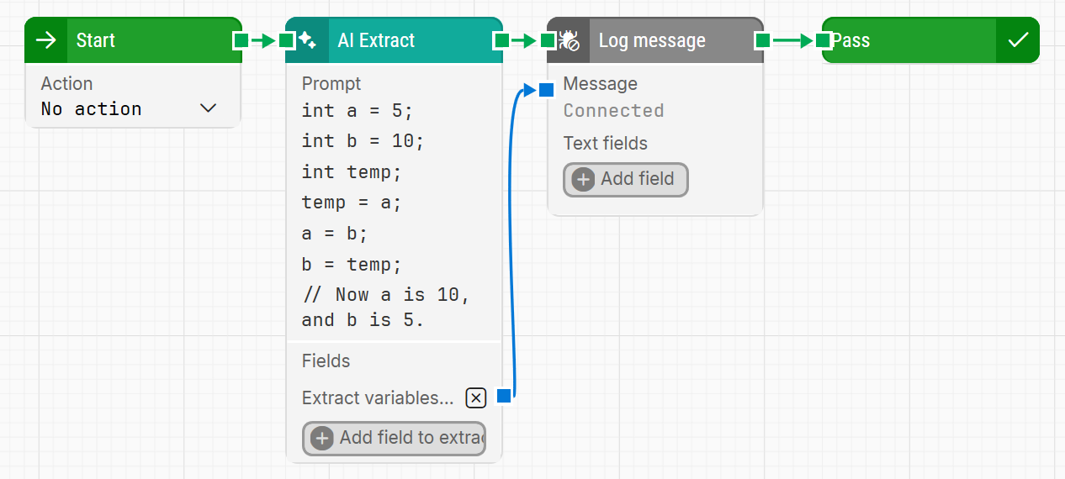
Task: Click the AI Extract green output port
Action: [502, 40]
